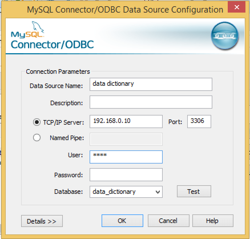Close the ODBC configuration dialog
The height and width of the screenshot is (239, 250).
pos(236,8)
